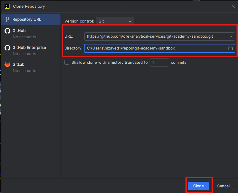This screenshot has width=238, height=193.
Task: Click 'No accounts' text under GitLab
Action: tap(24, 71)
